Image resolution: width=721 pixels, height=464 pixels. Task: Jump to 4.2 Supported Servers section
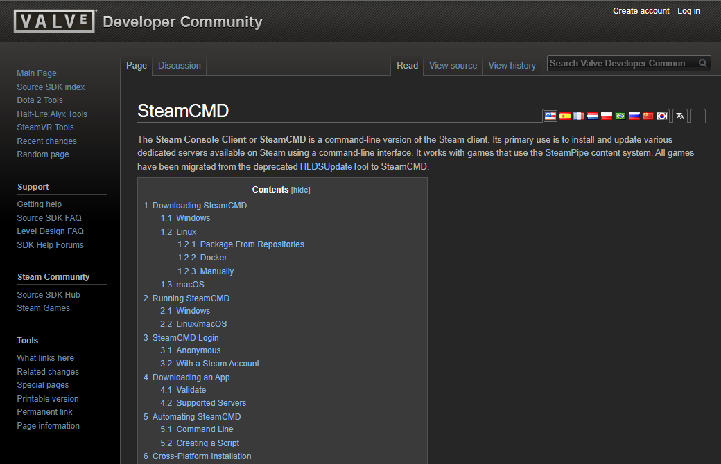203,403
